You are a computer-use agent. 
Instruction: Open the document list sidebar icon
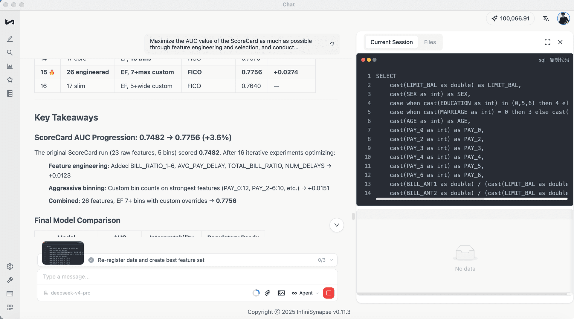click(10, 94)
